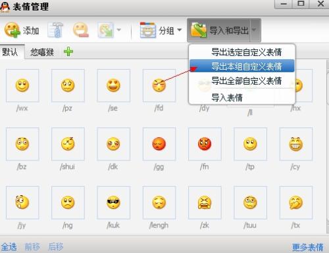
Task: Select the /wx smile emoticon
Action: (x=22, y=85)
